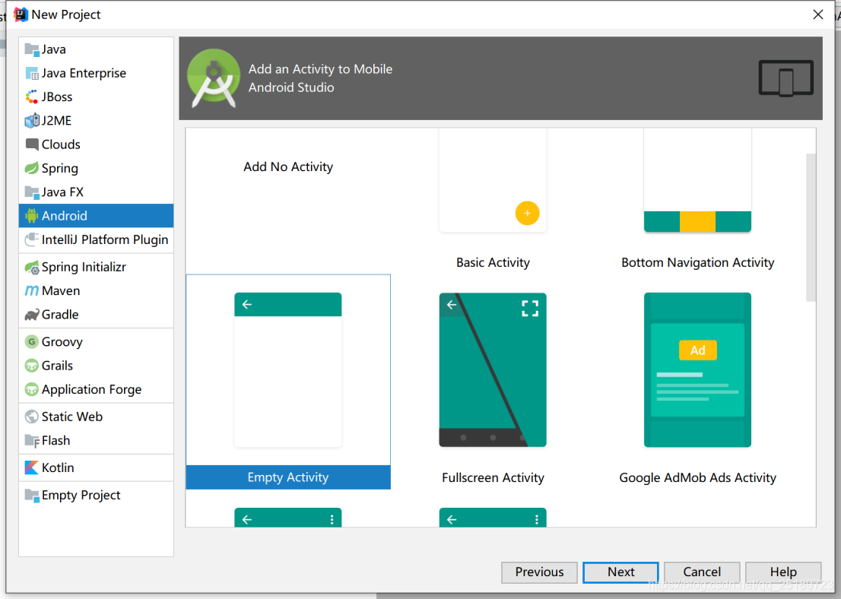Click the green Android robot icon
This screenshot has width=841, height=599.
click(x=32, y=216)
